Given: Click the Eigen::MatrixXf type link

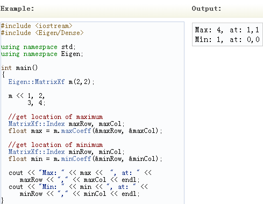Looking at the screenshot, I should 37,82.
